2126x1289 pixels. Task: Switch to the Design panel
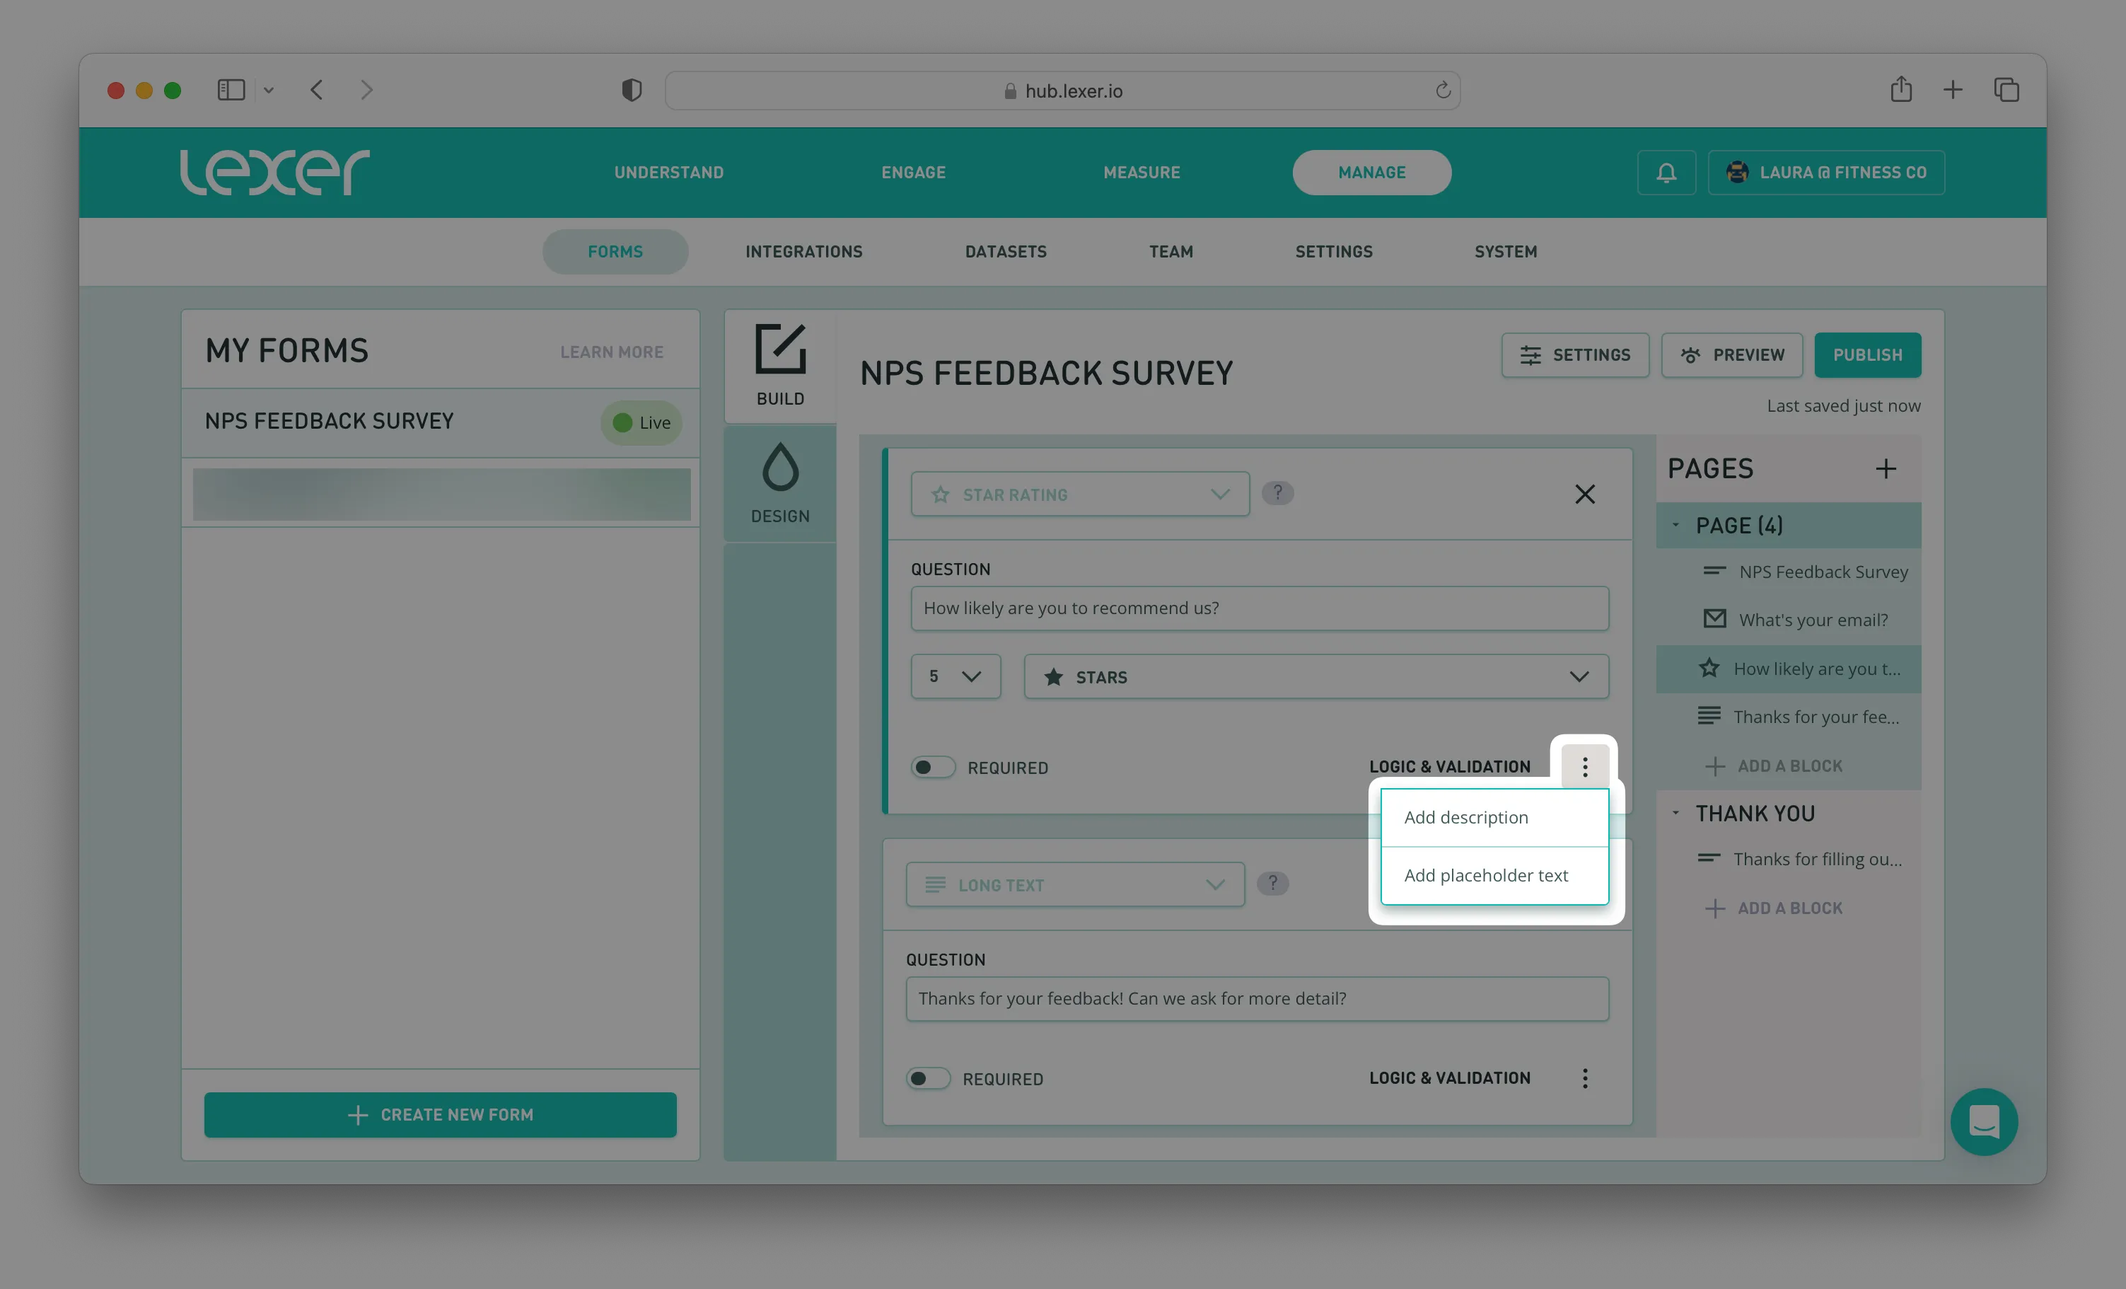click(x=780, y=483)
